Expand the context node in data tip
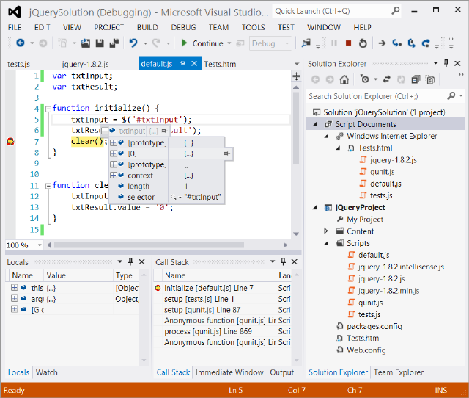The width and height of the screenshot is (469, 398). (114, 176)
